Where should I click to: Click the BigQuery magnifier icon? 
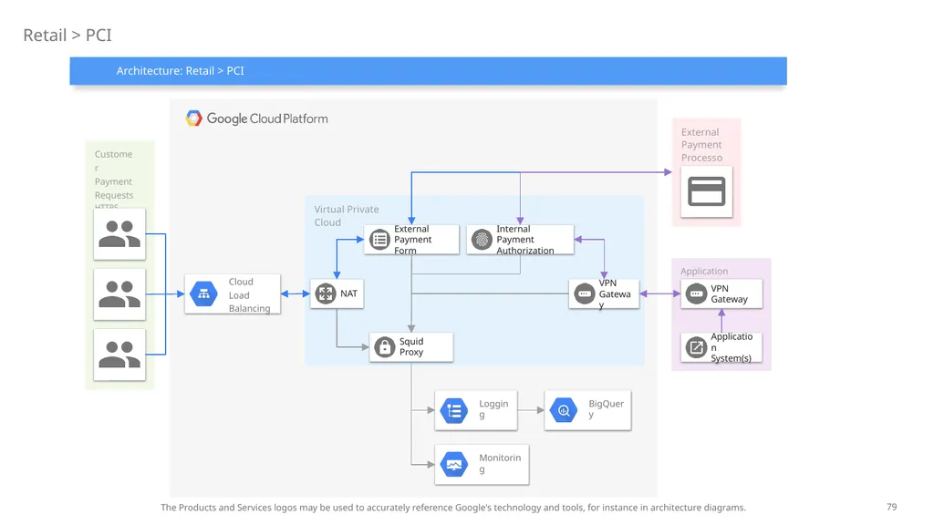[564, 410]
